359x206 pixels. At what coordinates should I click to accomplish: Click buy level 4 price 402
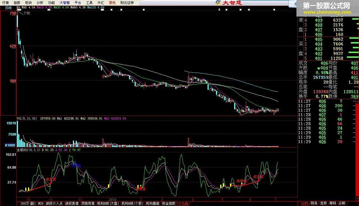point(319,54)
